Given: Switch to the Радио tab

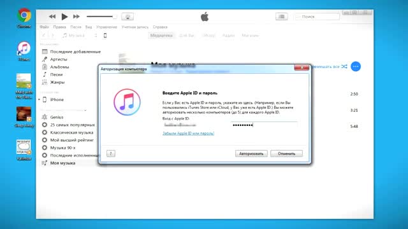Looking at the screenshot, I should (x=228, y=36).
